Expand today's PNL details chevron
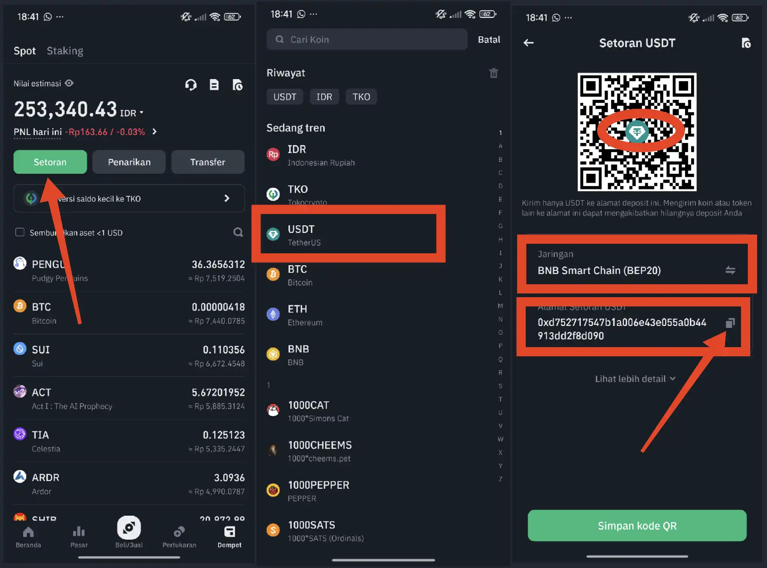 pos(155,131)
